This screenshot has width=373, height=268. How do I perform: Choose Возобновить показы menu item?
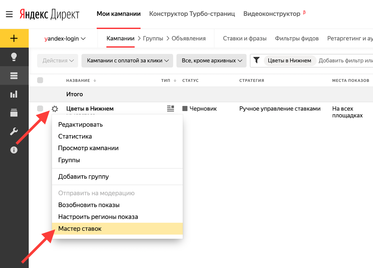tap(117, 205)
